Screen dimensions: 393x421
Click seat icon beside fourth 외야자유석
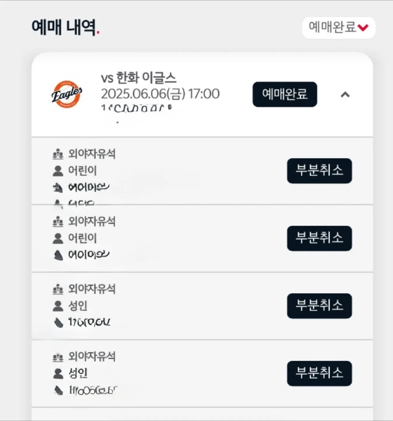(58, 356)
